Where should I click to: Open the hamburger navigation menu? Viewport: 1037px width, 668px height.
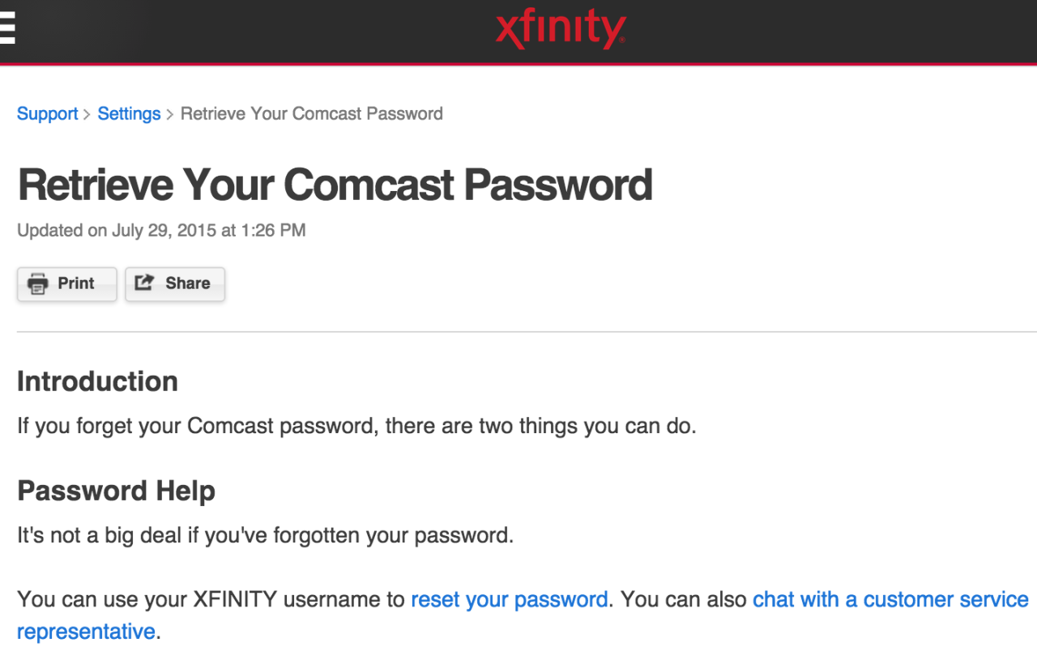pyautogui.click(x=8, y=27)
